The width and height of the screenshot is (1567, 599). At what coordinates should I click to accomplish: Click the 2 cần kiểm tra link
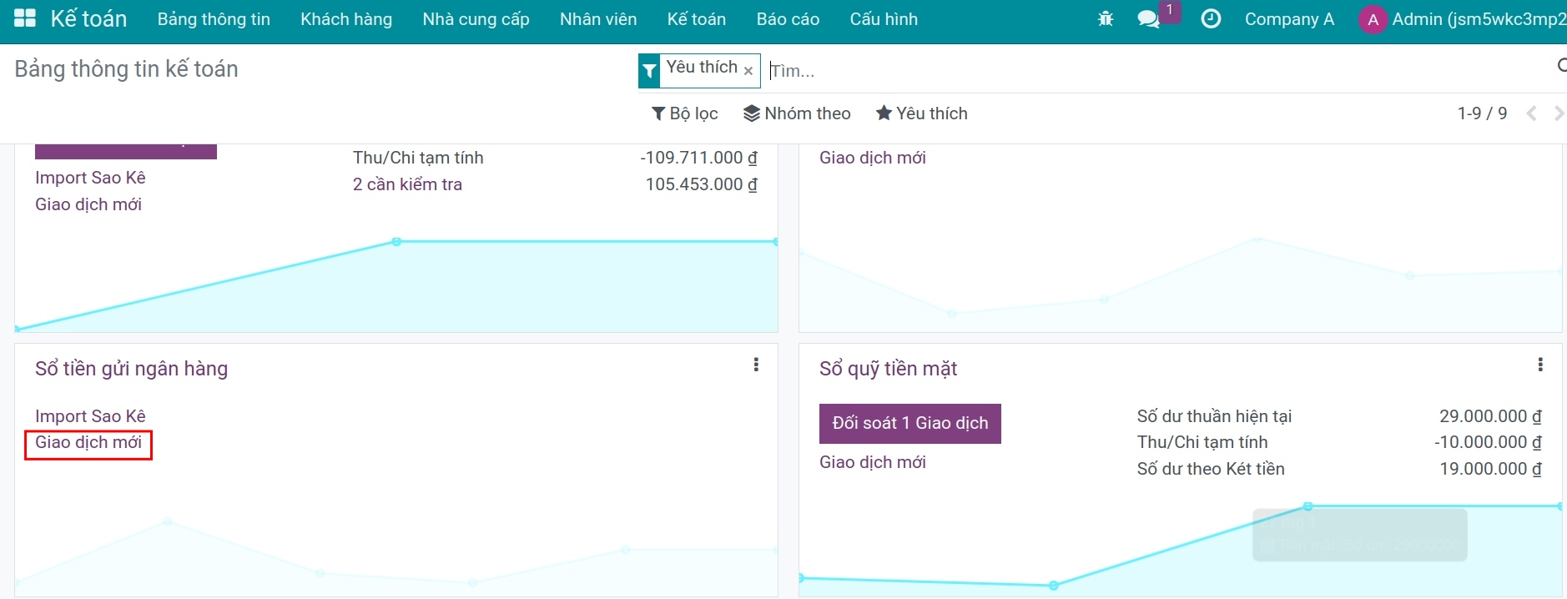pyautogui.click(x=407, y=184)
